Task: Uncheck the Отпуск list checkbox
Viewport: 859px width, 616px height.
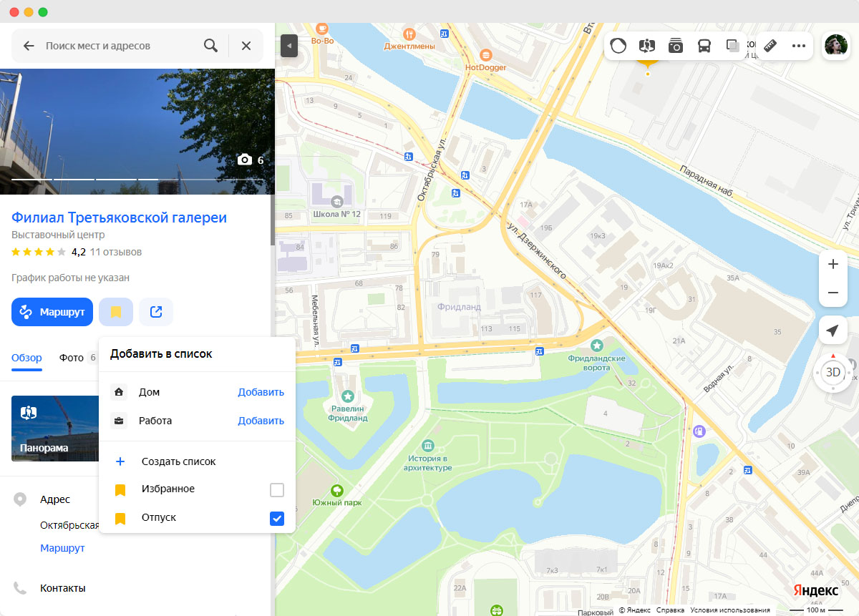Action: (276, 519)
